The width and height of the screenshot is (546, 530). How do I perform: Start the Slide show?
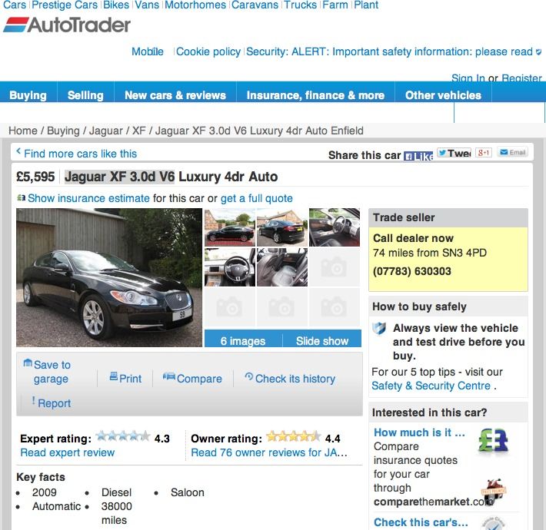(322, 341)
